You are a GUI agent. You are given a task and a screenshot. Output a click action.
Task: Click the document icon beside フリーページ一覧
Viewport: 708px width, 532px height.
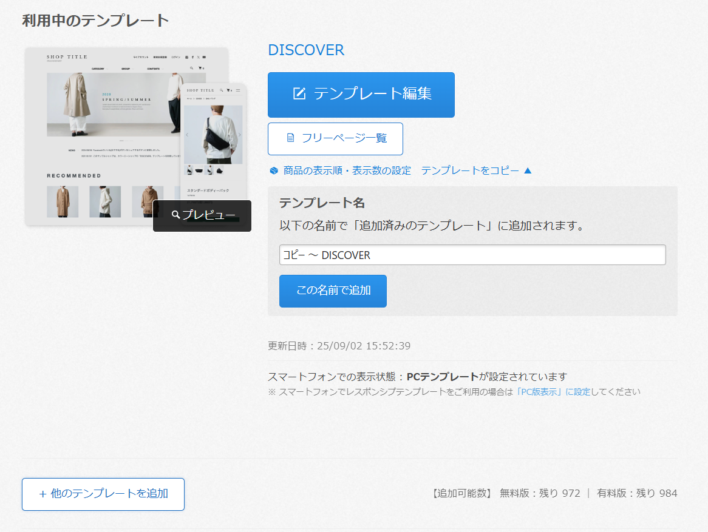pos(290,138)
